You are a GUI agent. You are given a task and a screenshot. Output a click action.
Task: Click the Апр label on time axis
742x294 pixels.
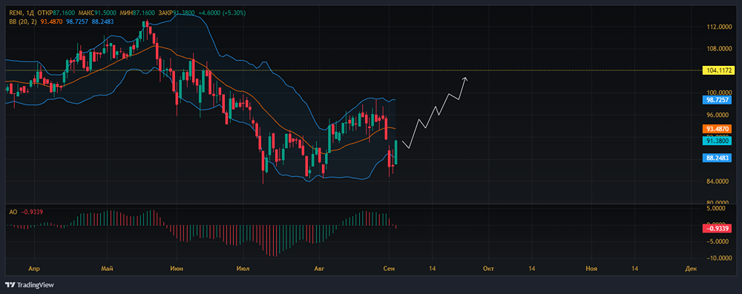pyautogui.click(x=33, y=269)
